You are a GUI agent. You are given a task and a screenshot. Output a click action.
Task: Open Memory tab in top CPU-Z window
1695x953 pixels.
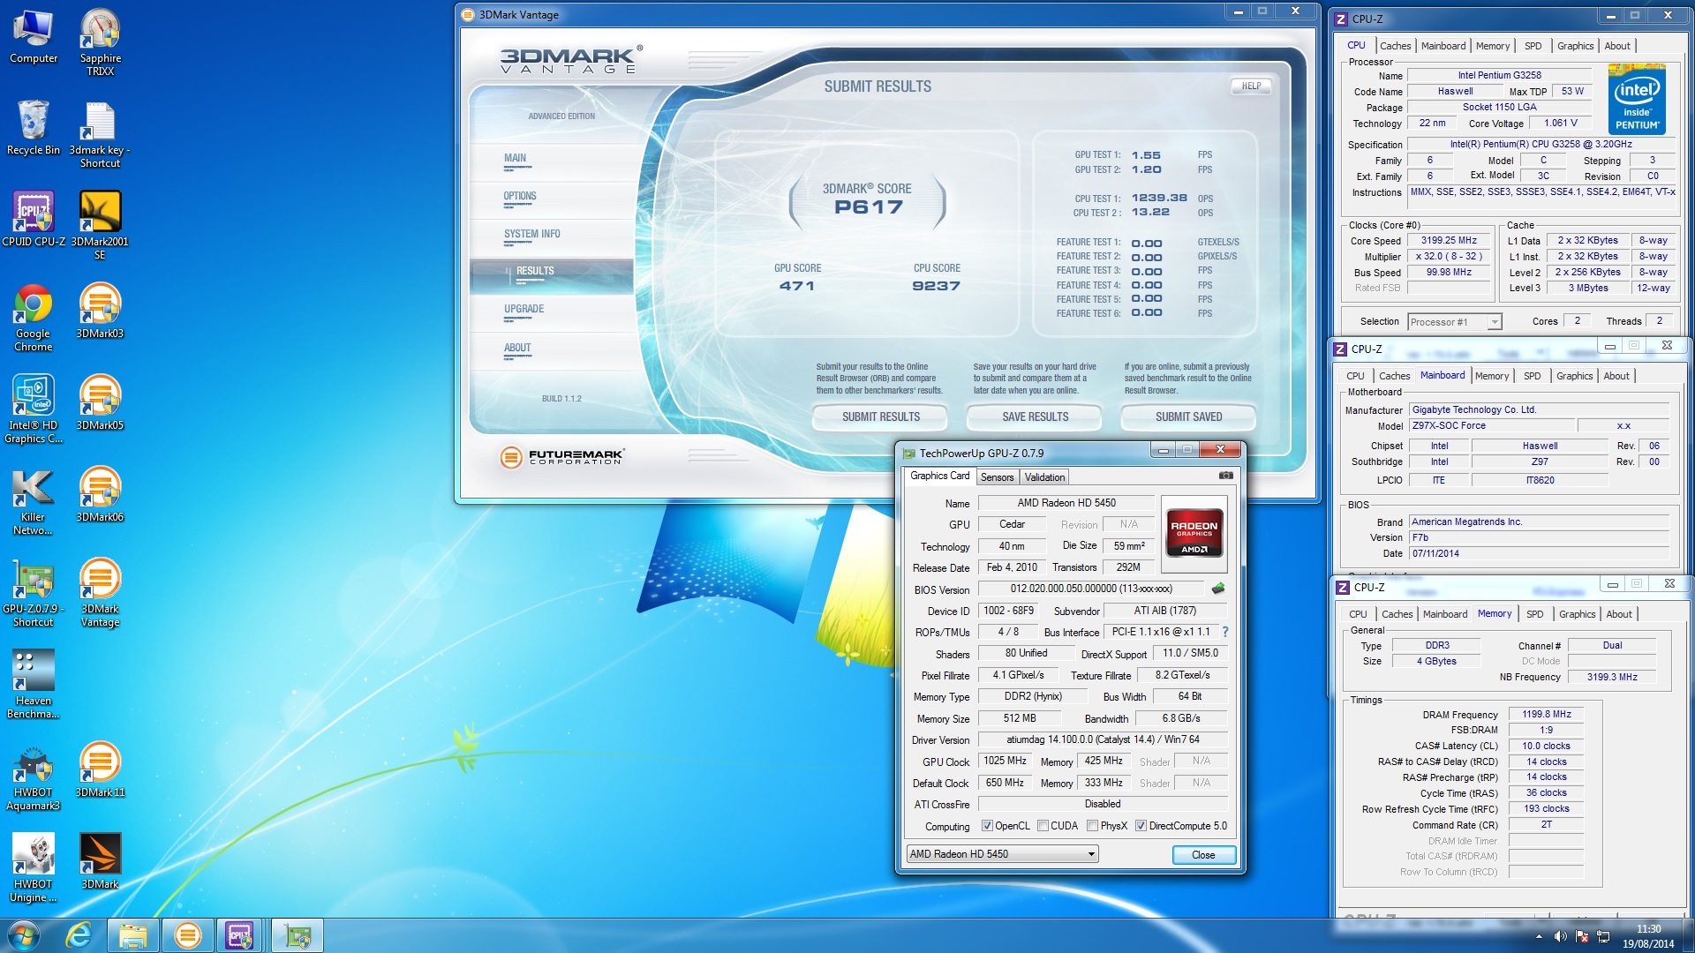point(1492,46)
